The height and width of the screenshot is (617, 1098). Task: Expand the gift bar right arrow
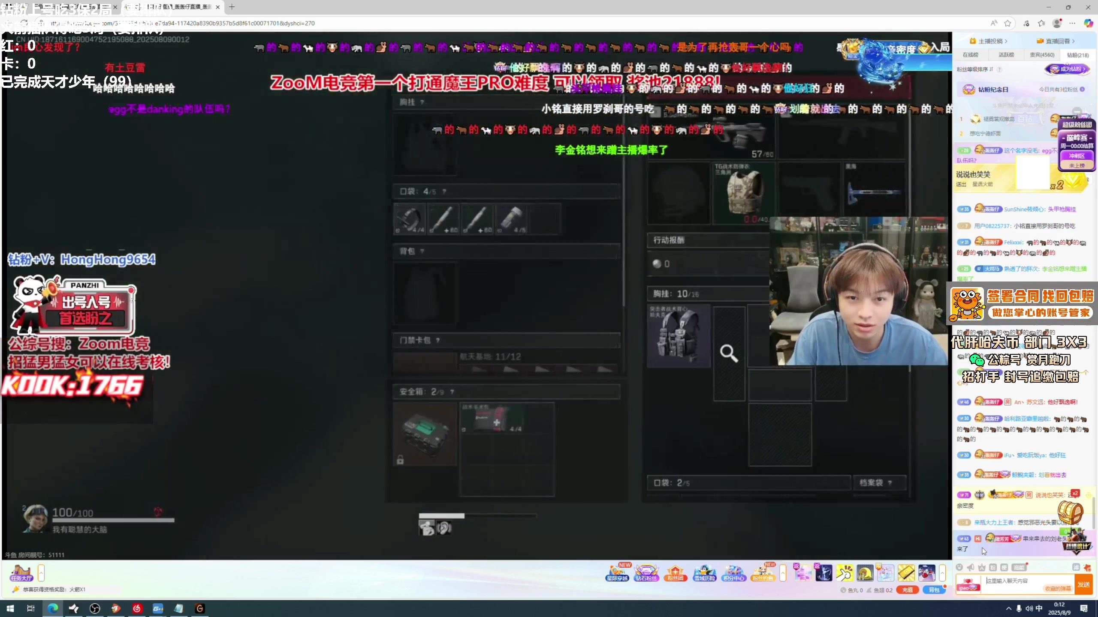[942, 573]
